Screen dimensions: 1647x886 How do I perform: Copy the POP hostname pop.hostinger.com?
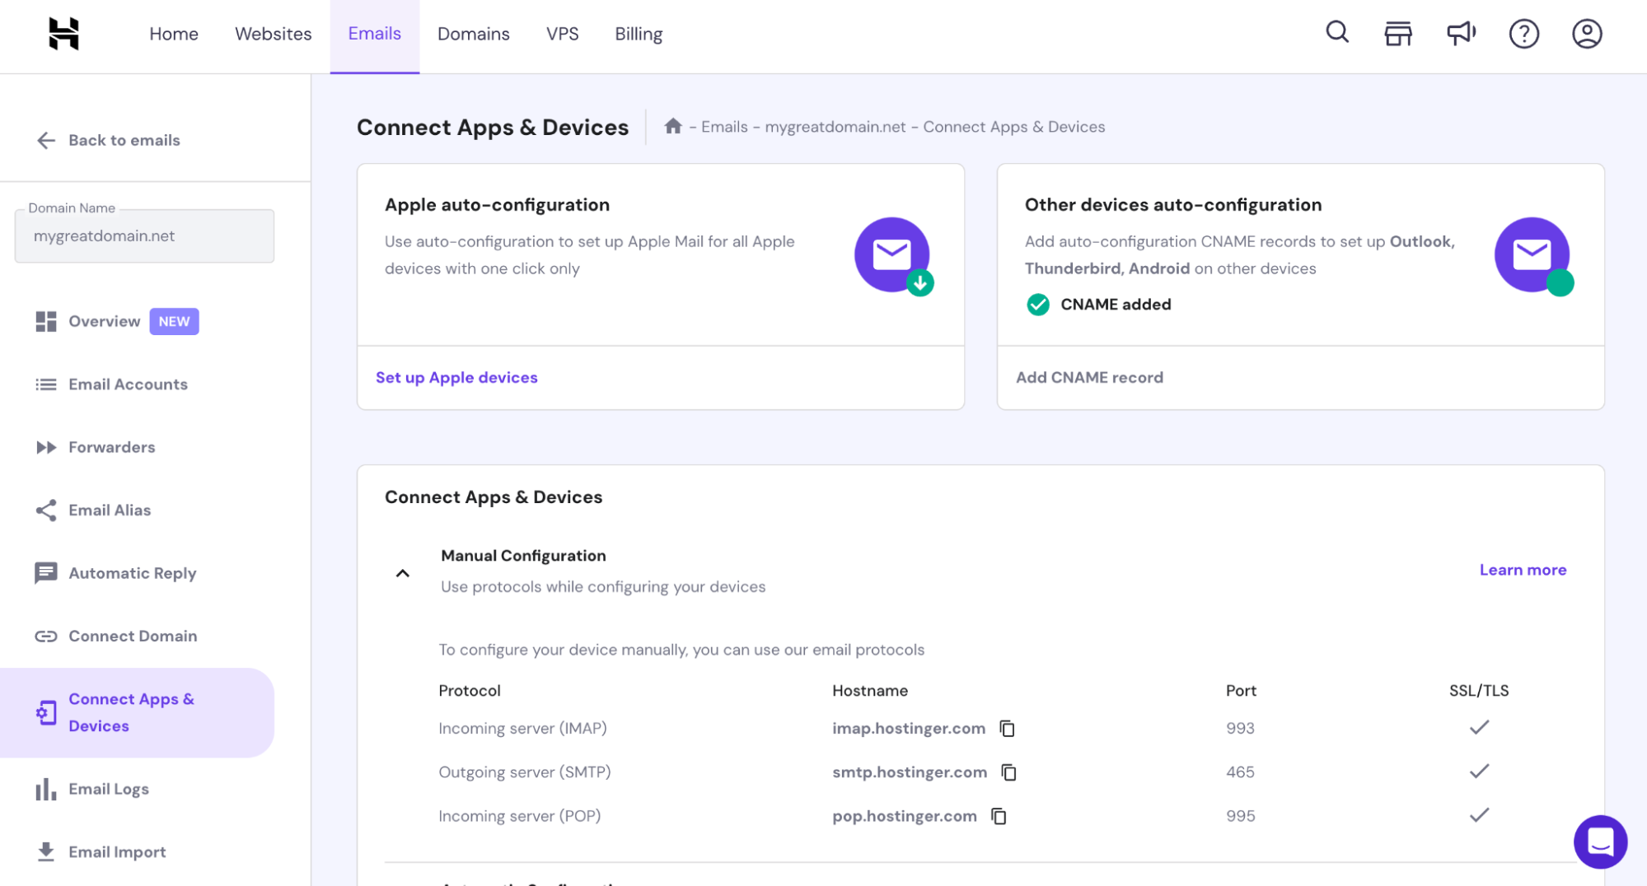point(999,816)
